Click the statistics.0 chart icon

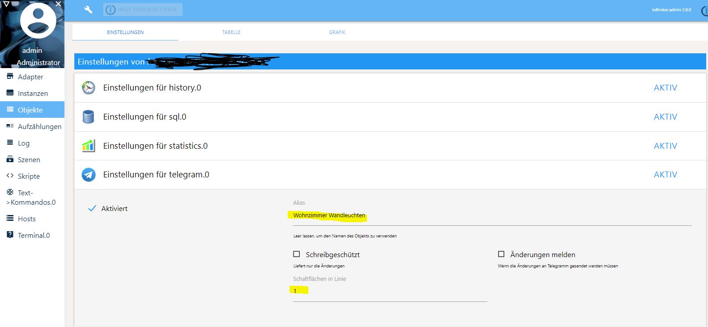point(89,146)
